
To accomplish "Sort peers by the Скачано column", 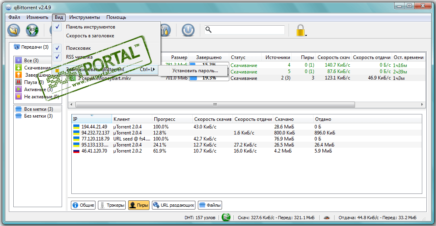I will click(x=293, y=119).
